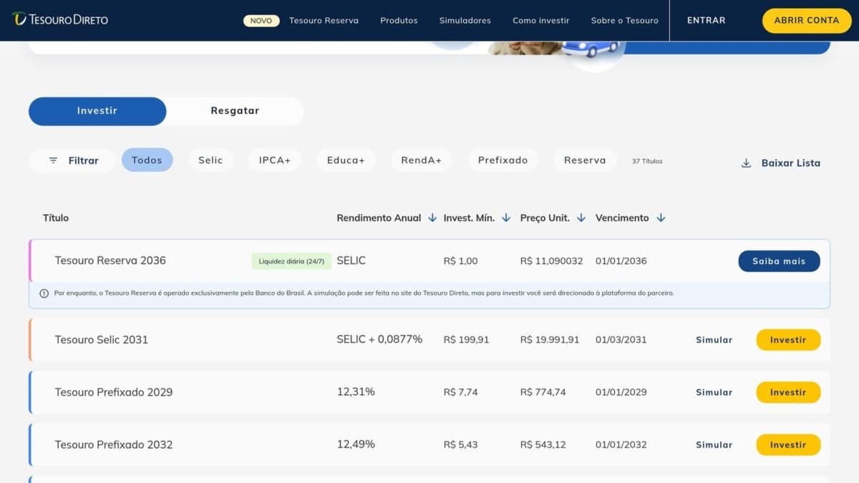Select the Todos filter chip

point(147,160)
